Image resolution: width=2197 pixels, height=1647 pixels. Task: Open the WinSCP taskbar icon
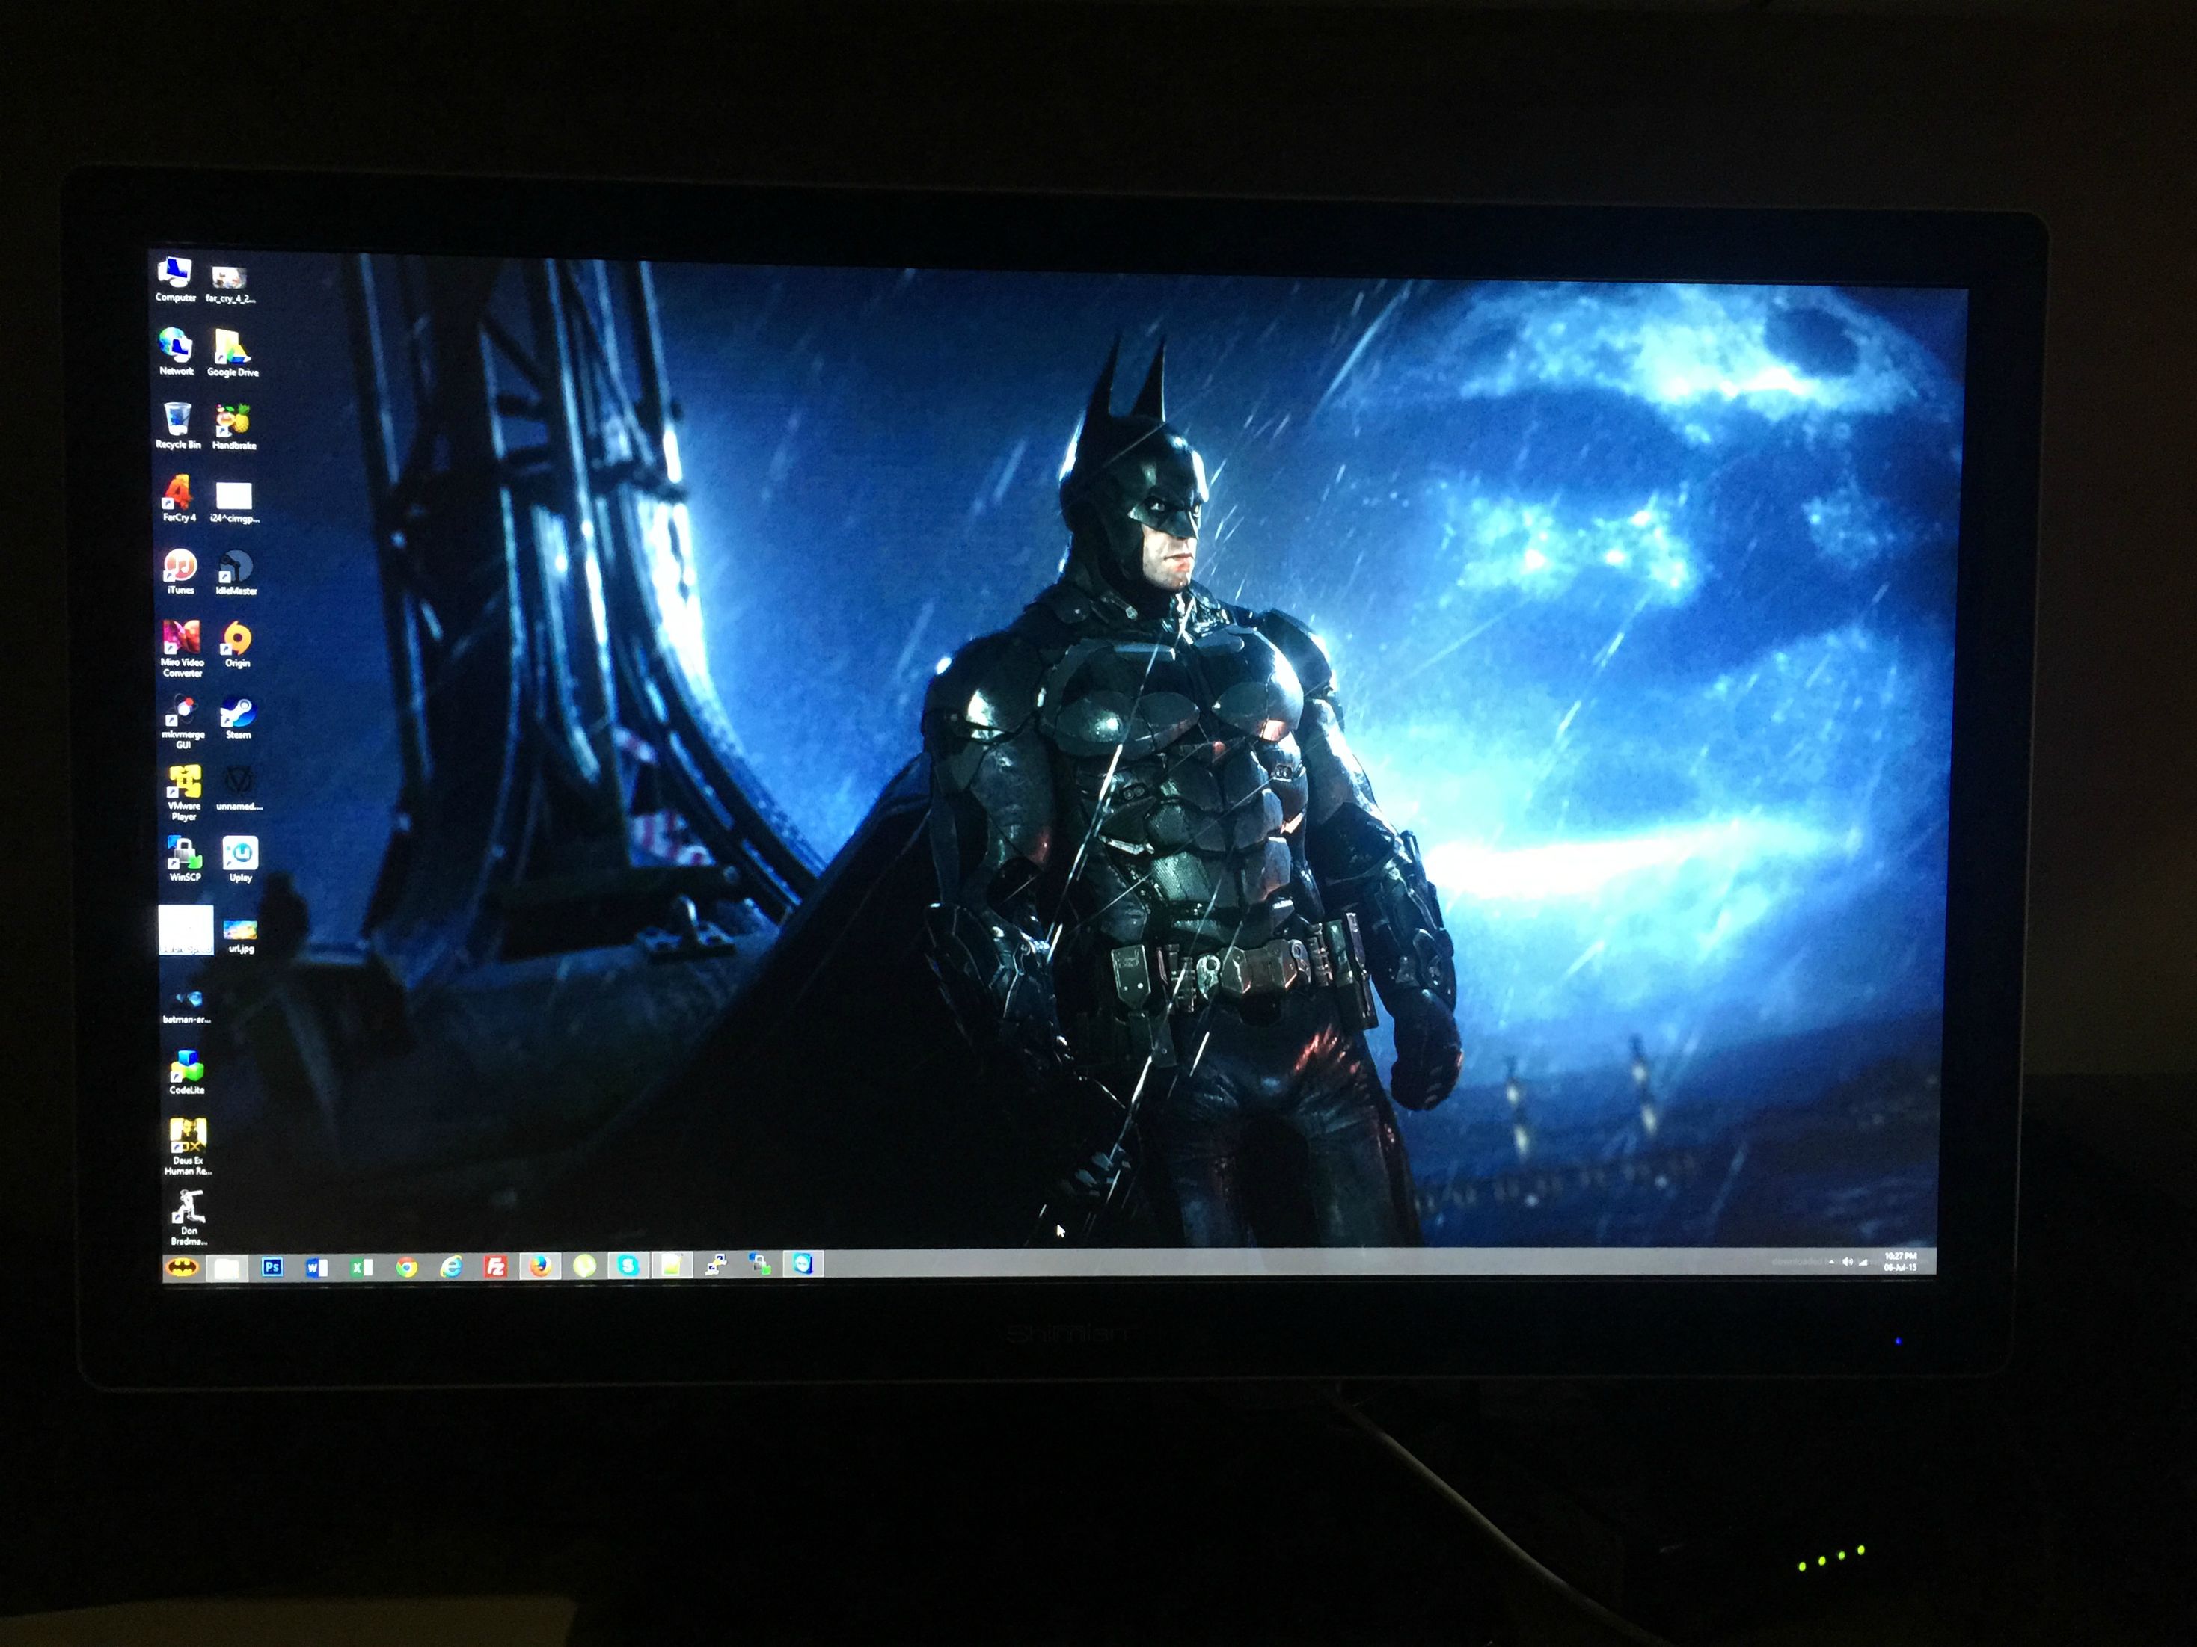click(760, 1265)
